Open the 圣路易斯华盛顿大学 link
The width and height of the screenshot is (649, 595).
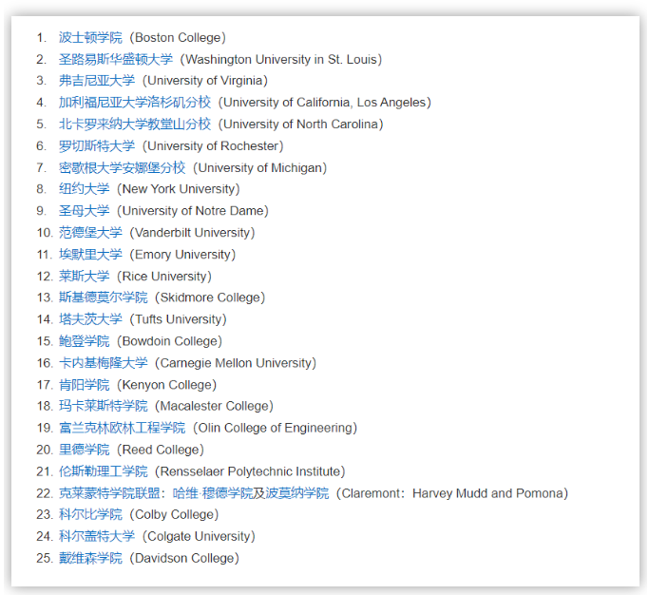(x=116, y=59)
